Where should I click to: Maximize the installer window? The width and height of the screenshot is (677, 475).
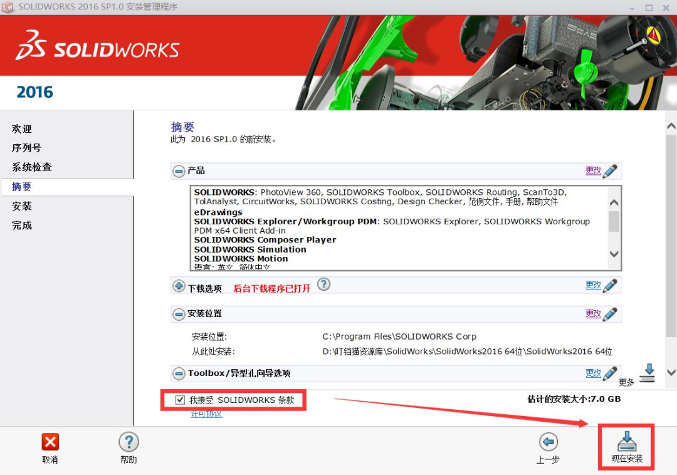[649, 8]
